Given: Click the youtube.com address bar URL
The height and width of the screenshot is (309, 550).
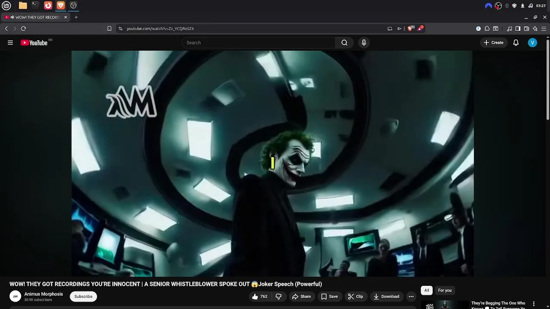Looking at the screenshot, I should pos(160,28).
